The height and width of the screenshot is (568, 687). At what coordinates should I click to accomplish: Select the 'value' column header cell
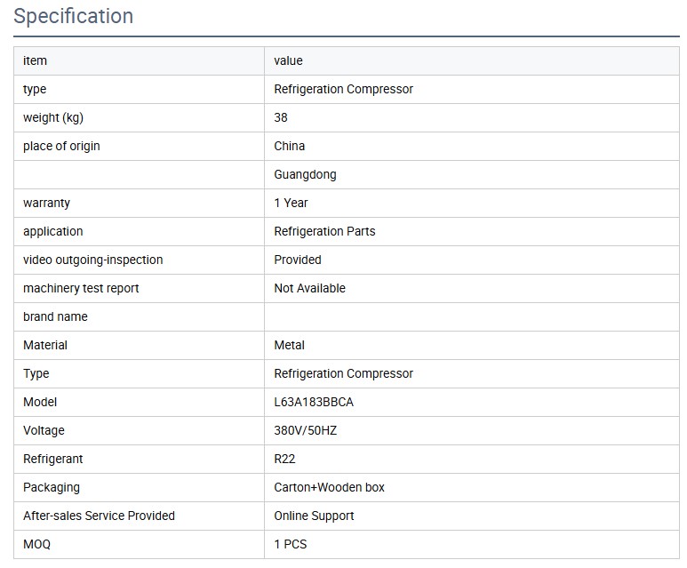288,60
